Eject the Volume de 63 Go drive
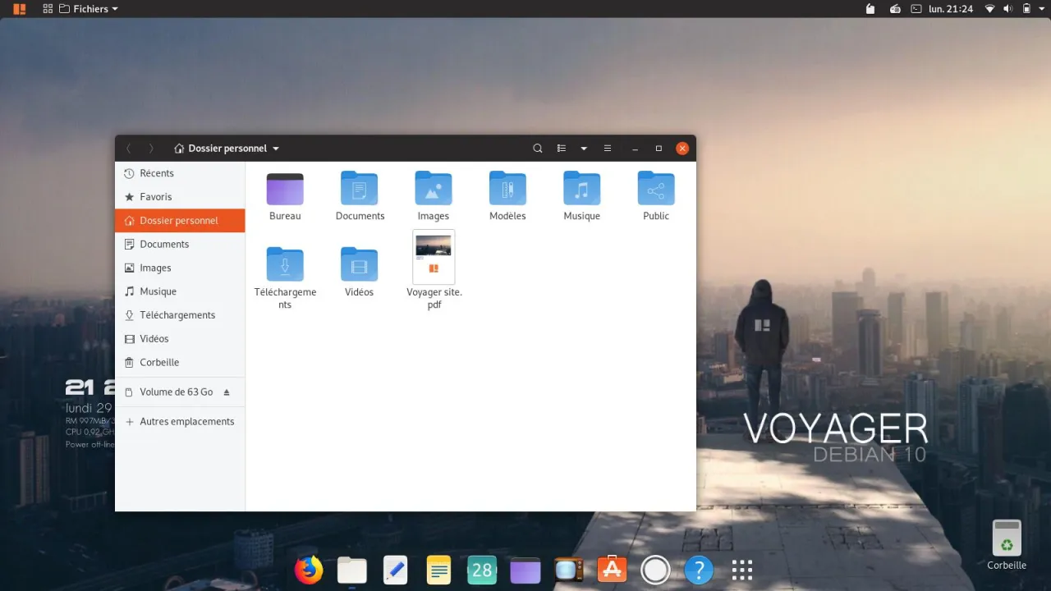Image resolution: width=1051 pixels, height=591 pixels. 227,392
